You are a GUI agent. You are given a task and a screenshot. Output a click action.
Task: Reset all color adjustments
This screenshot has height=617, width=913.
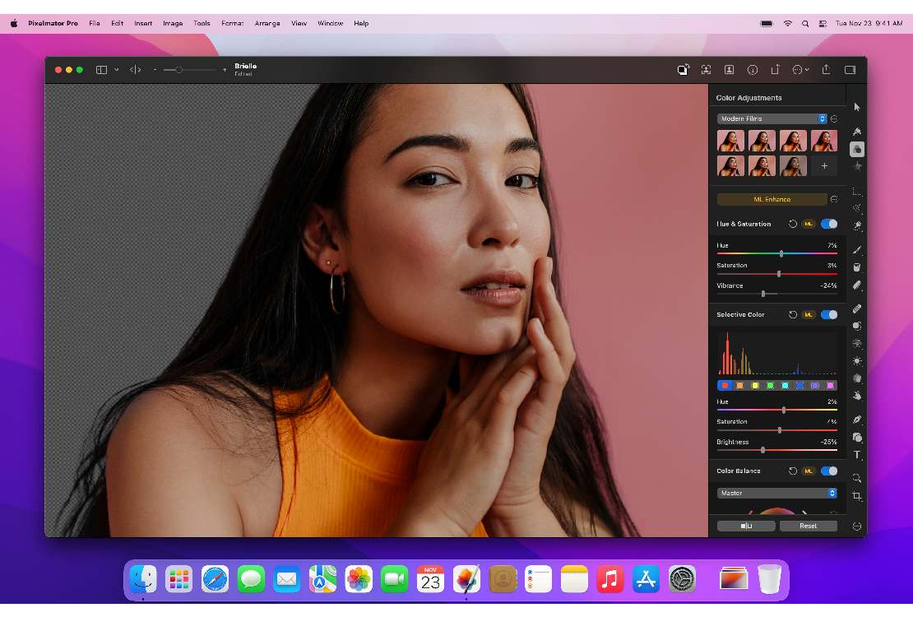(809, 525)
